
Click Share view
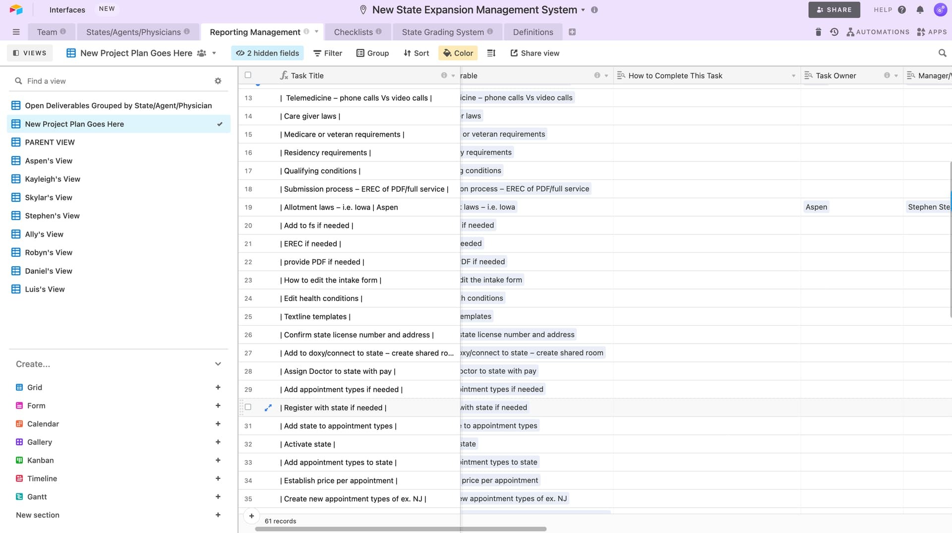[535, 53]
